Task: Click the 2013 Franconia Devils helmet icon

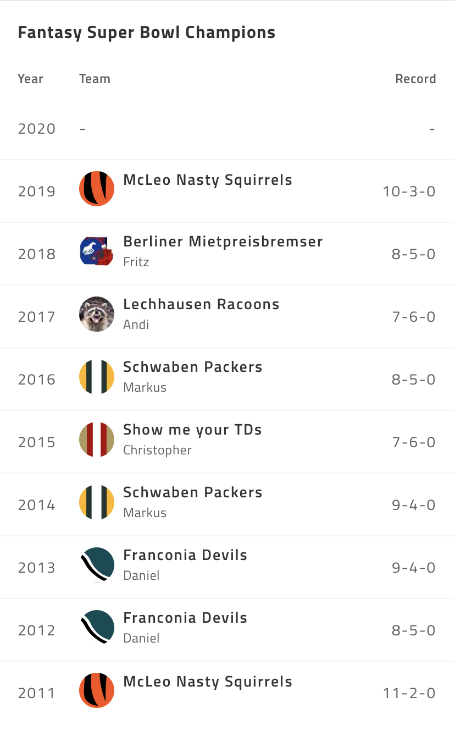Action: pos(97,565)
